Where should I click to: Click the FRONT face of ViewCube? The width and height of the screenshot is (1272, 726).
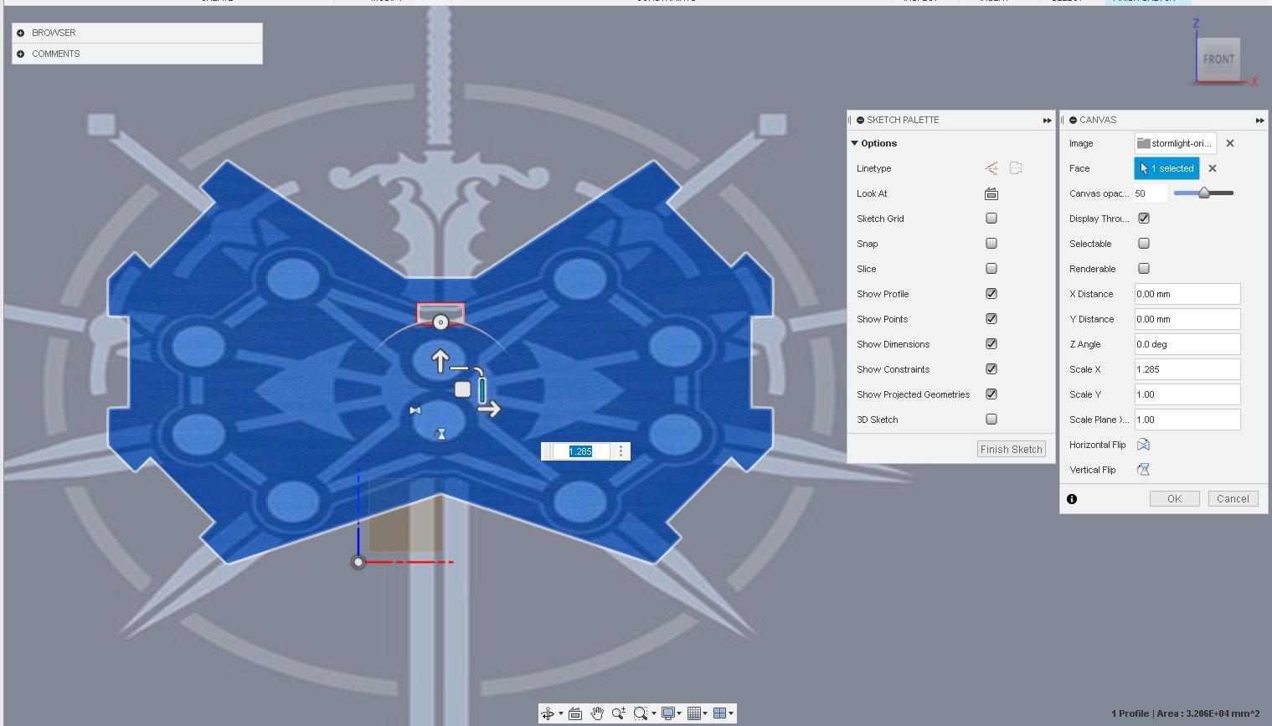pos(1218,59)
